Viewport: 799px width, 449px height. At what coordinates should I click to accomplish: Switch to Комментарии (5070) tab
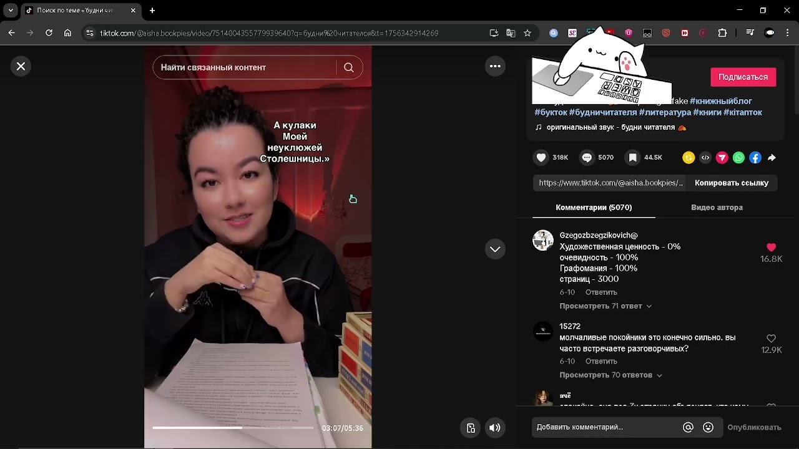pyautogui.click(x=594, y=207)
